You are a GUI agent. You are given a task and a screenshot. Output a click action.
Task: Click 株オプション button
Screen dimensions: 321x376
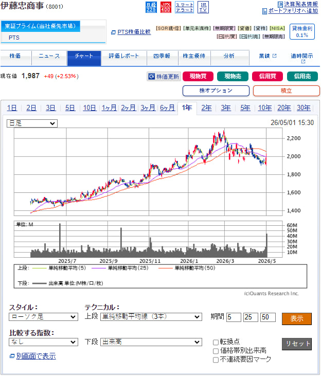[x=216, y=91]
